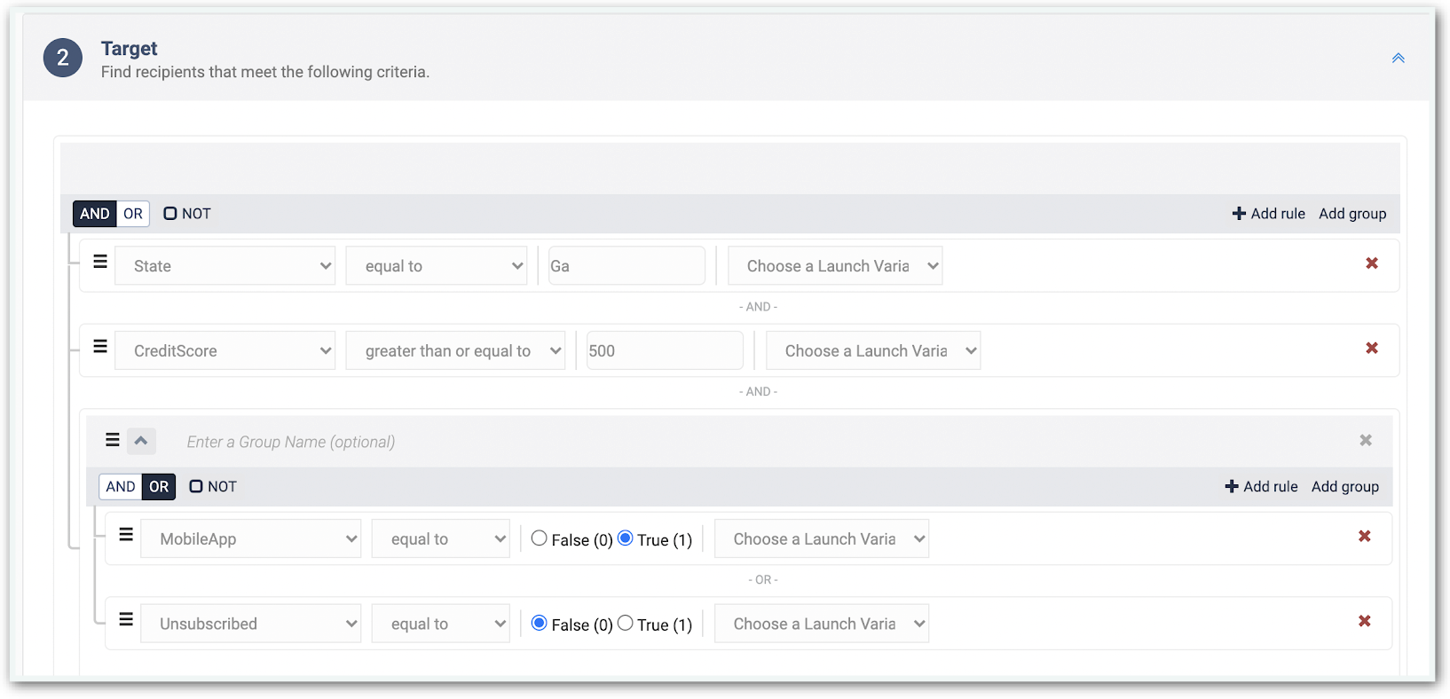Click the drag handle of the nested group

pos(113,440)
